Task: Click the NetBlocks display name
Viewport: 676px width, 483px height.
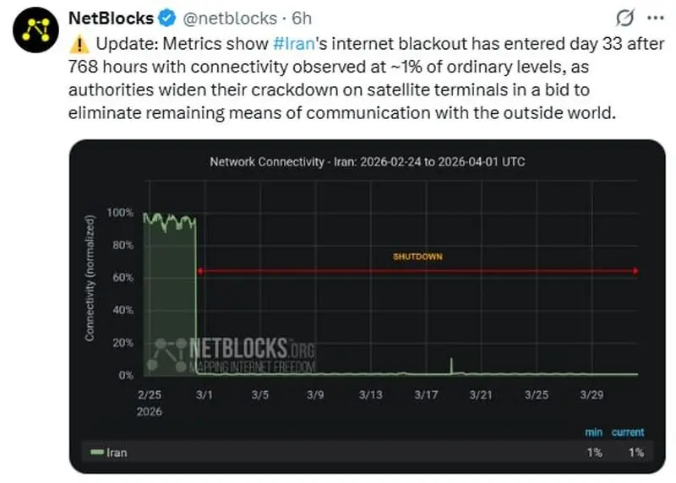Action: pyautogui.click(x=110, y=18)
